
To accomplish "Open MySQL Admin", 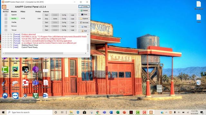I will coord(55,19).
